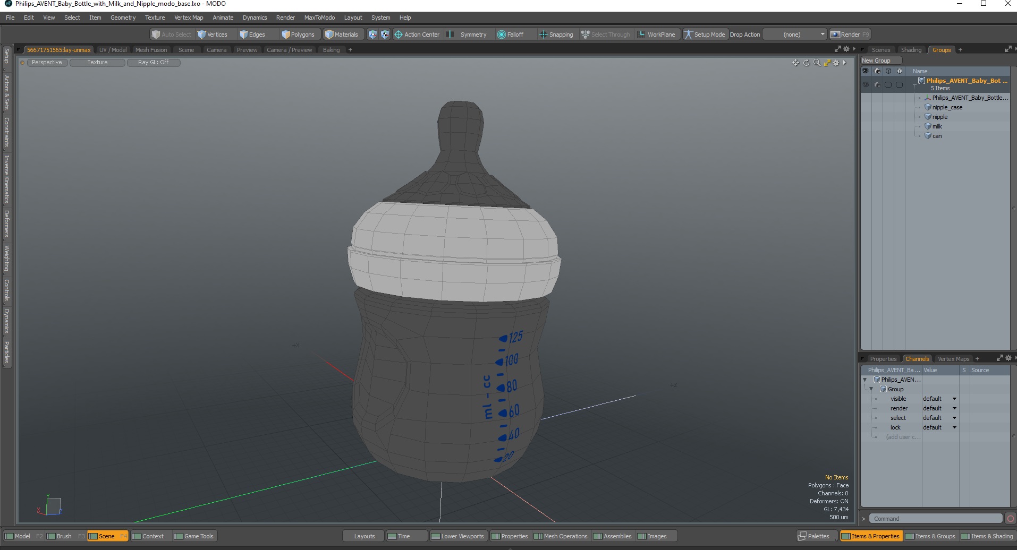The width and height of the screenshot is (1017, 550).
Task: Open the Vertex Maps tab
Action: (x=953, y=359)
